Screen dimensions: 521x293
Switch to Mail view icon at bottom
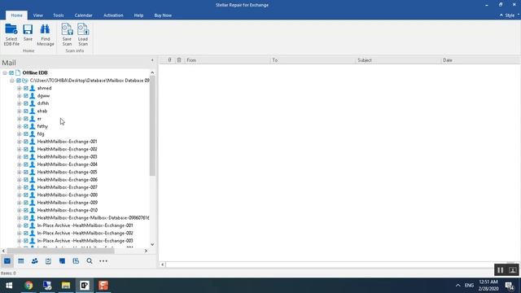7,261
